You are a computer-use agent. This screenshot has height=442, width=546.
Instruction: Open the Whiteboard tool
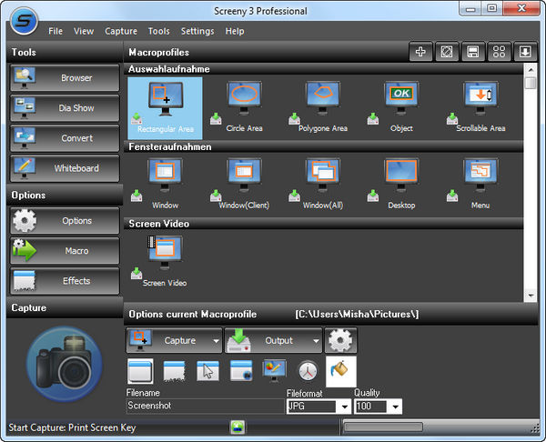[65, 168]
